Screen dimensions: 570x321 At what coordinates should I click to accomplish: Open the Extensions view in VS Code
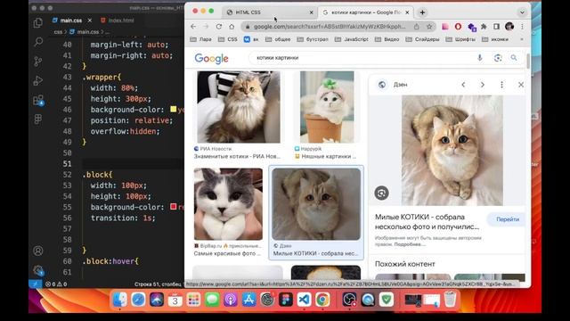38,100
